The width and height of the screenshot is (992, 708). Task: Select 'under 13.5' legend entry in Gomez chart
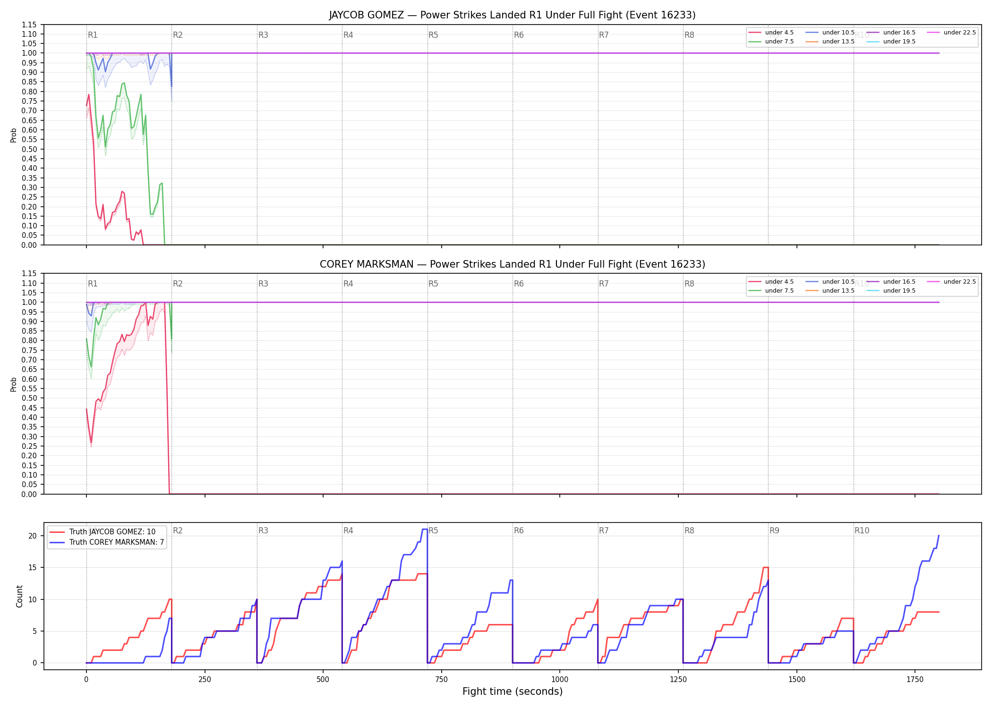click(830, 42)
